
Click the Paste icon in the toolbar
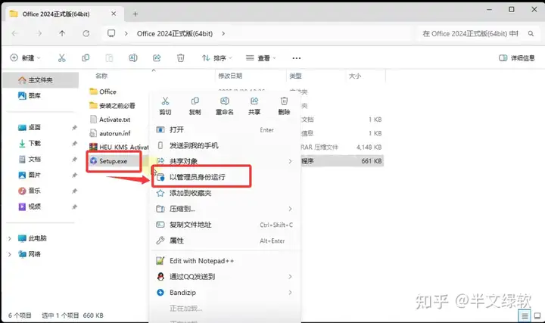[109, 58]
